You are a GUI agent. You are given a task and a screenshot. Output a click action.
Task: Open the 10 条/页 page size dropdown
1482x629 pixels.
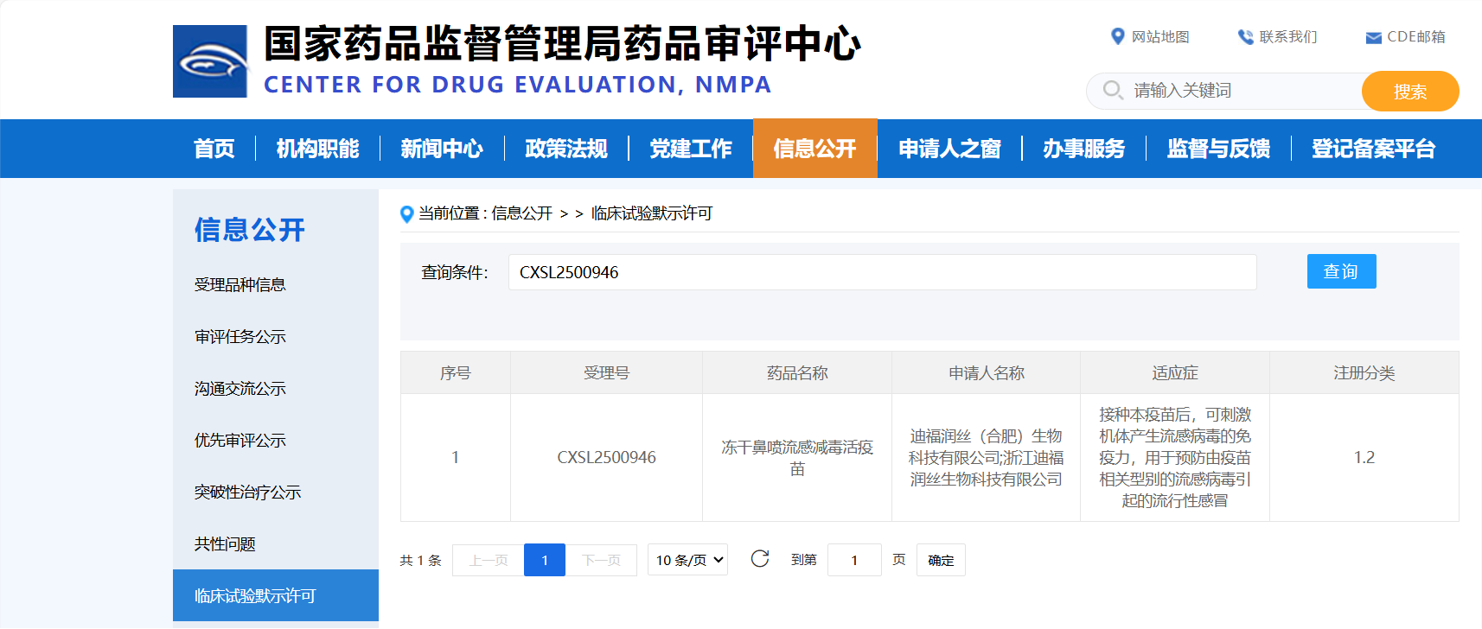click(687, 560)
